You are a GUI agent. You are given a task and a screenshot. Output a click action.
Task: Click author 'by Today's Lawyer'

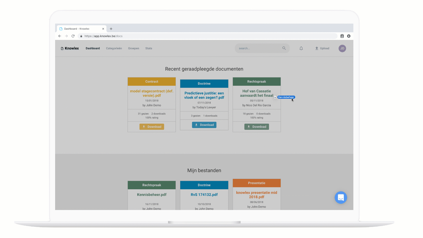point(204,107)
